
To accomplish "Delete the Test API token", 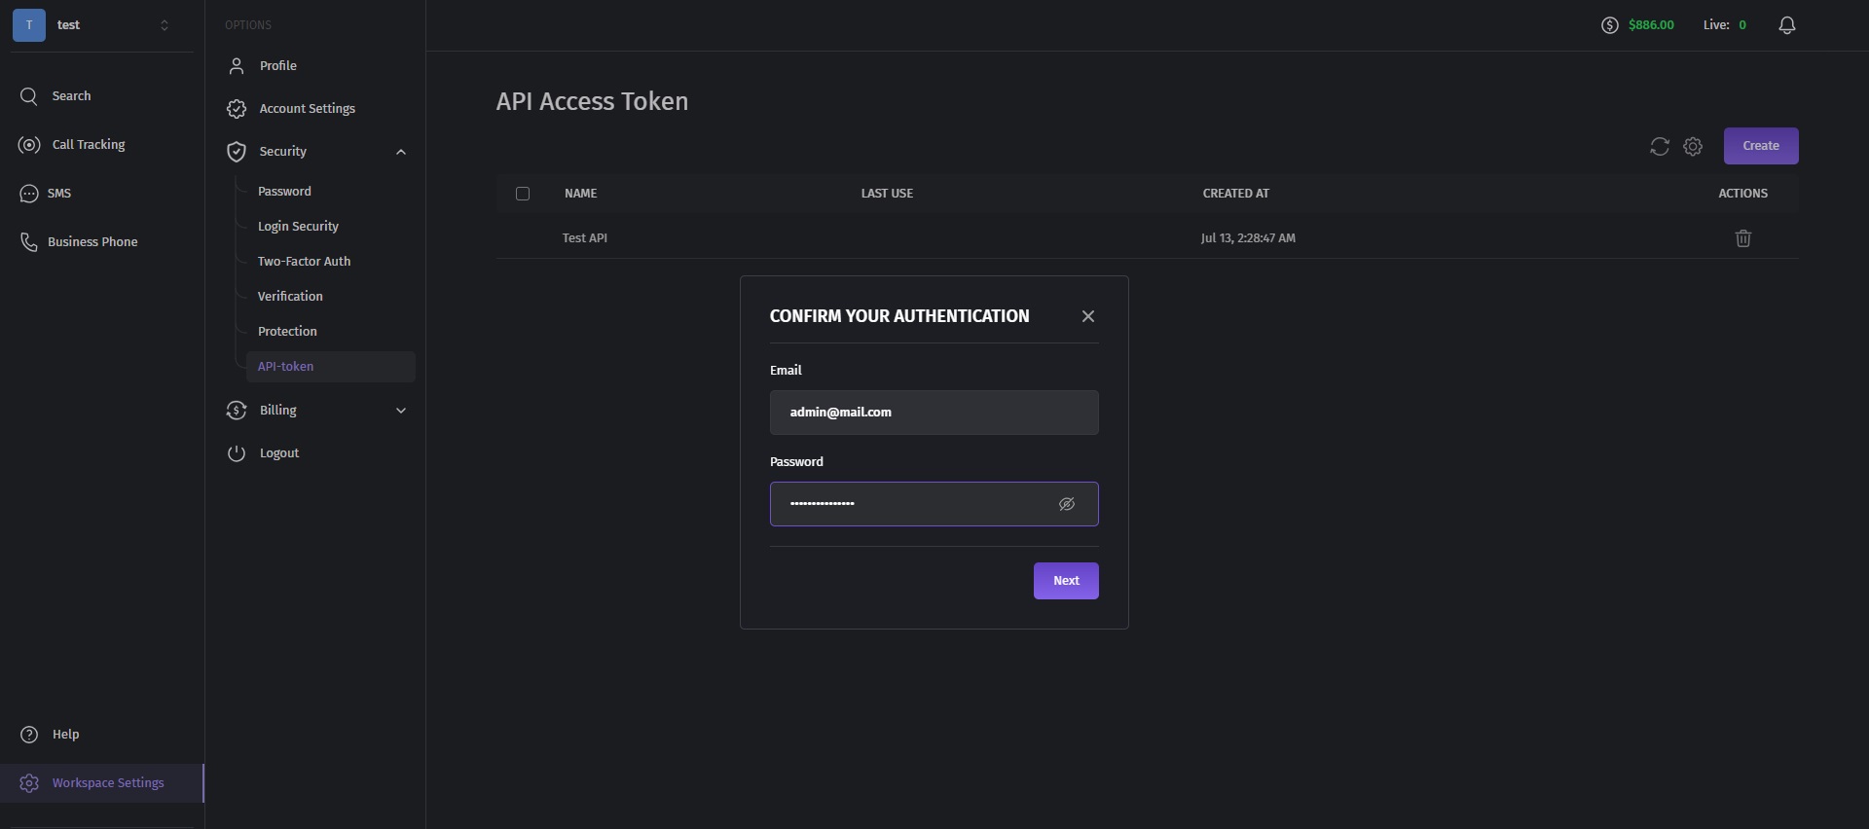I will tap(1743, 238).
